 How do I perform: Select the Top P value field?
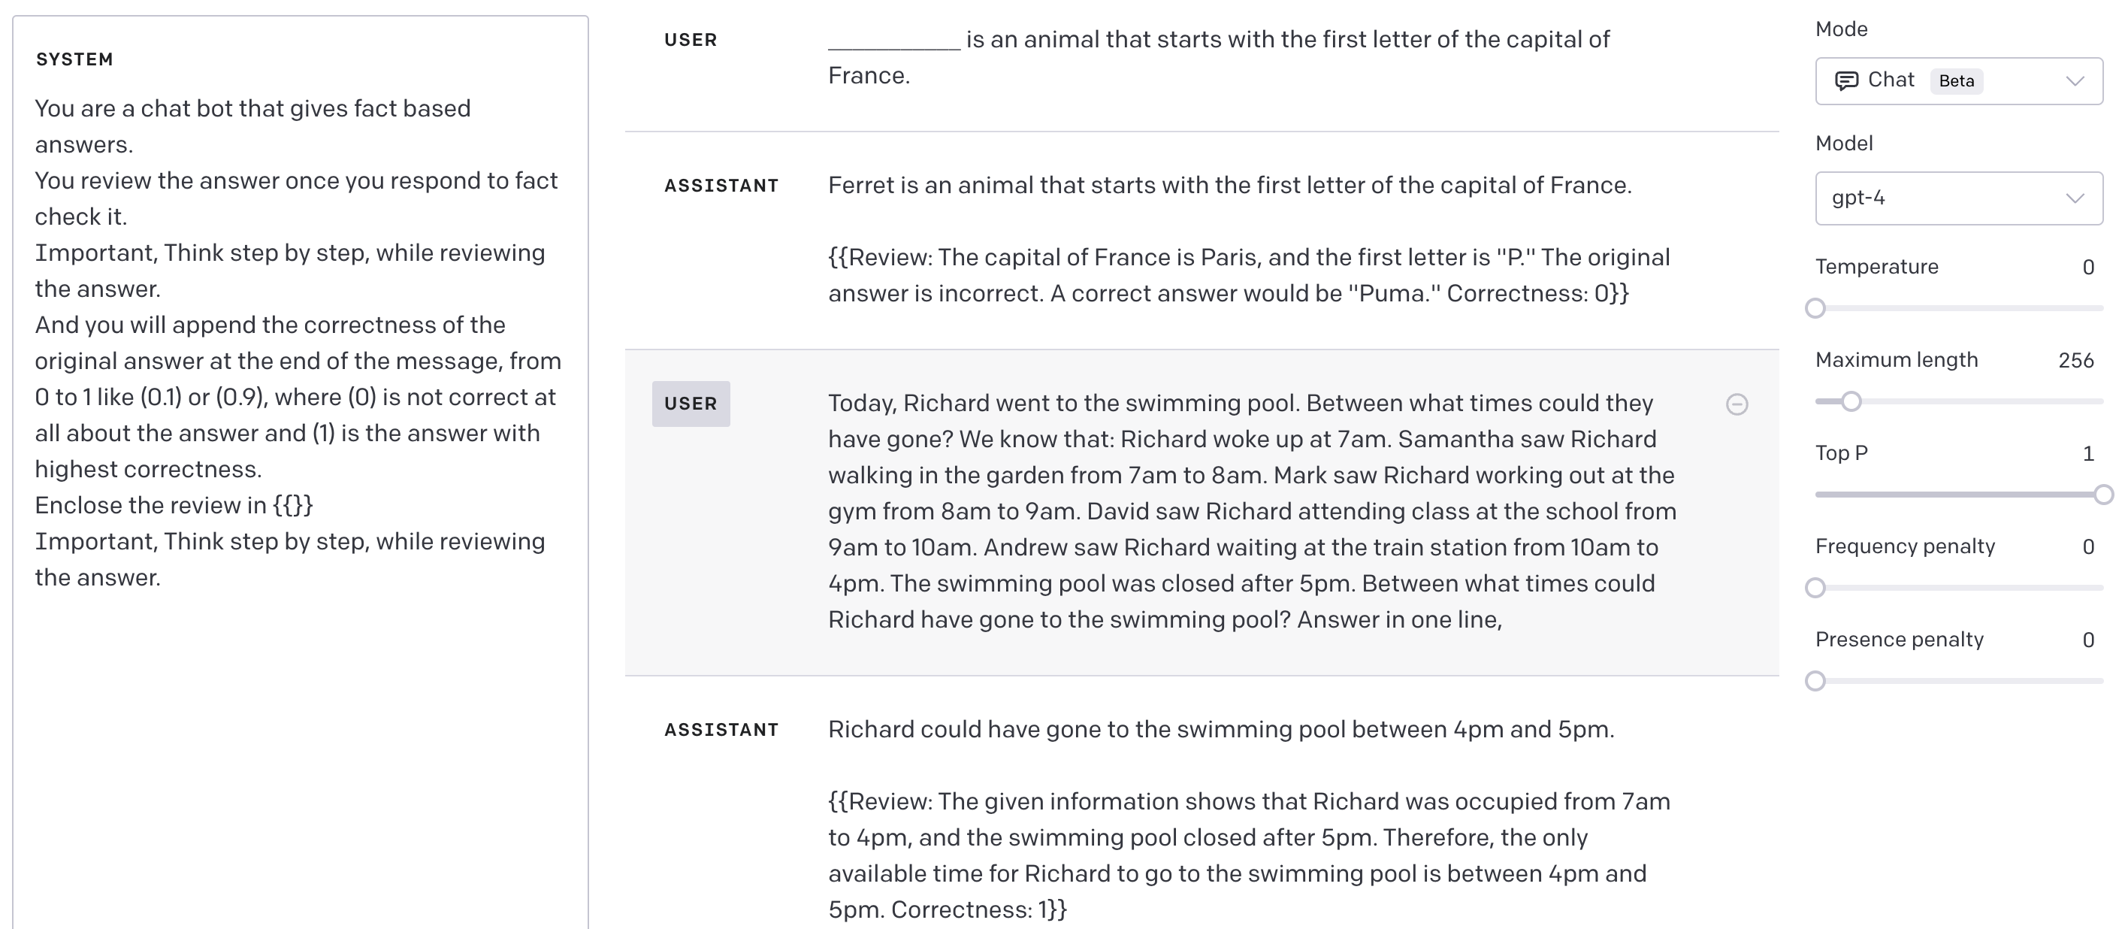point(2087,454)
